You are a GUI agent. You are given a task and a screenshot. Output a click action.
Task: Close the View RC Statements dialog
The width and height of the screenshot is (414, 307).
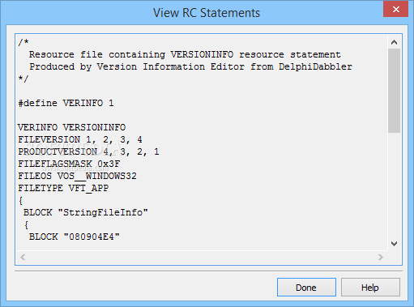click(395, 9)
